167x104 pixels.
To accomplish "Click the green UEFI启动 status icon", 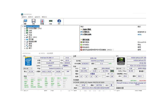I will point(81,45).
